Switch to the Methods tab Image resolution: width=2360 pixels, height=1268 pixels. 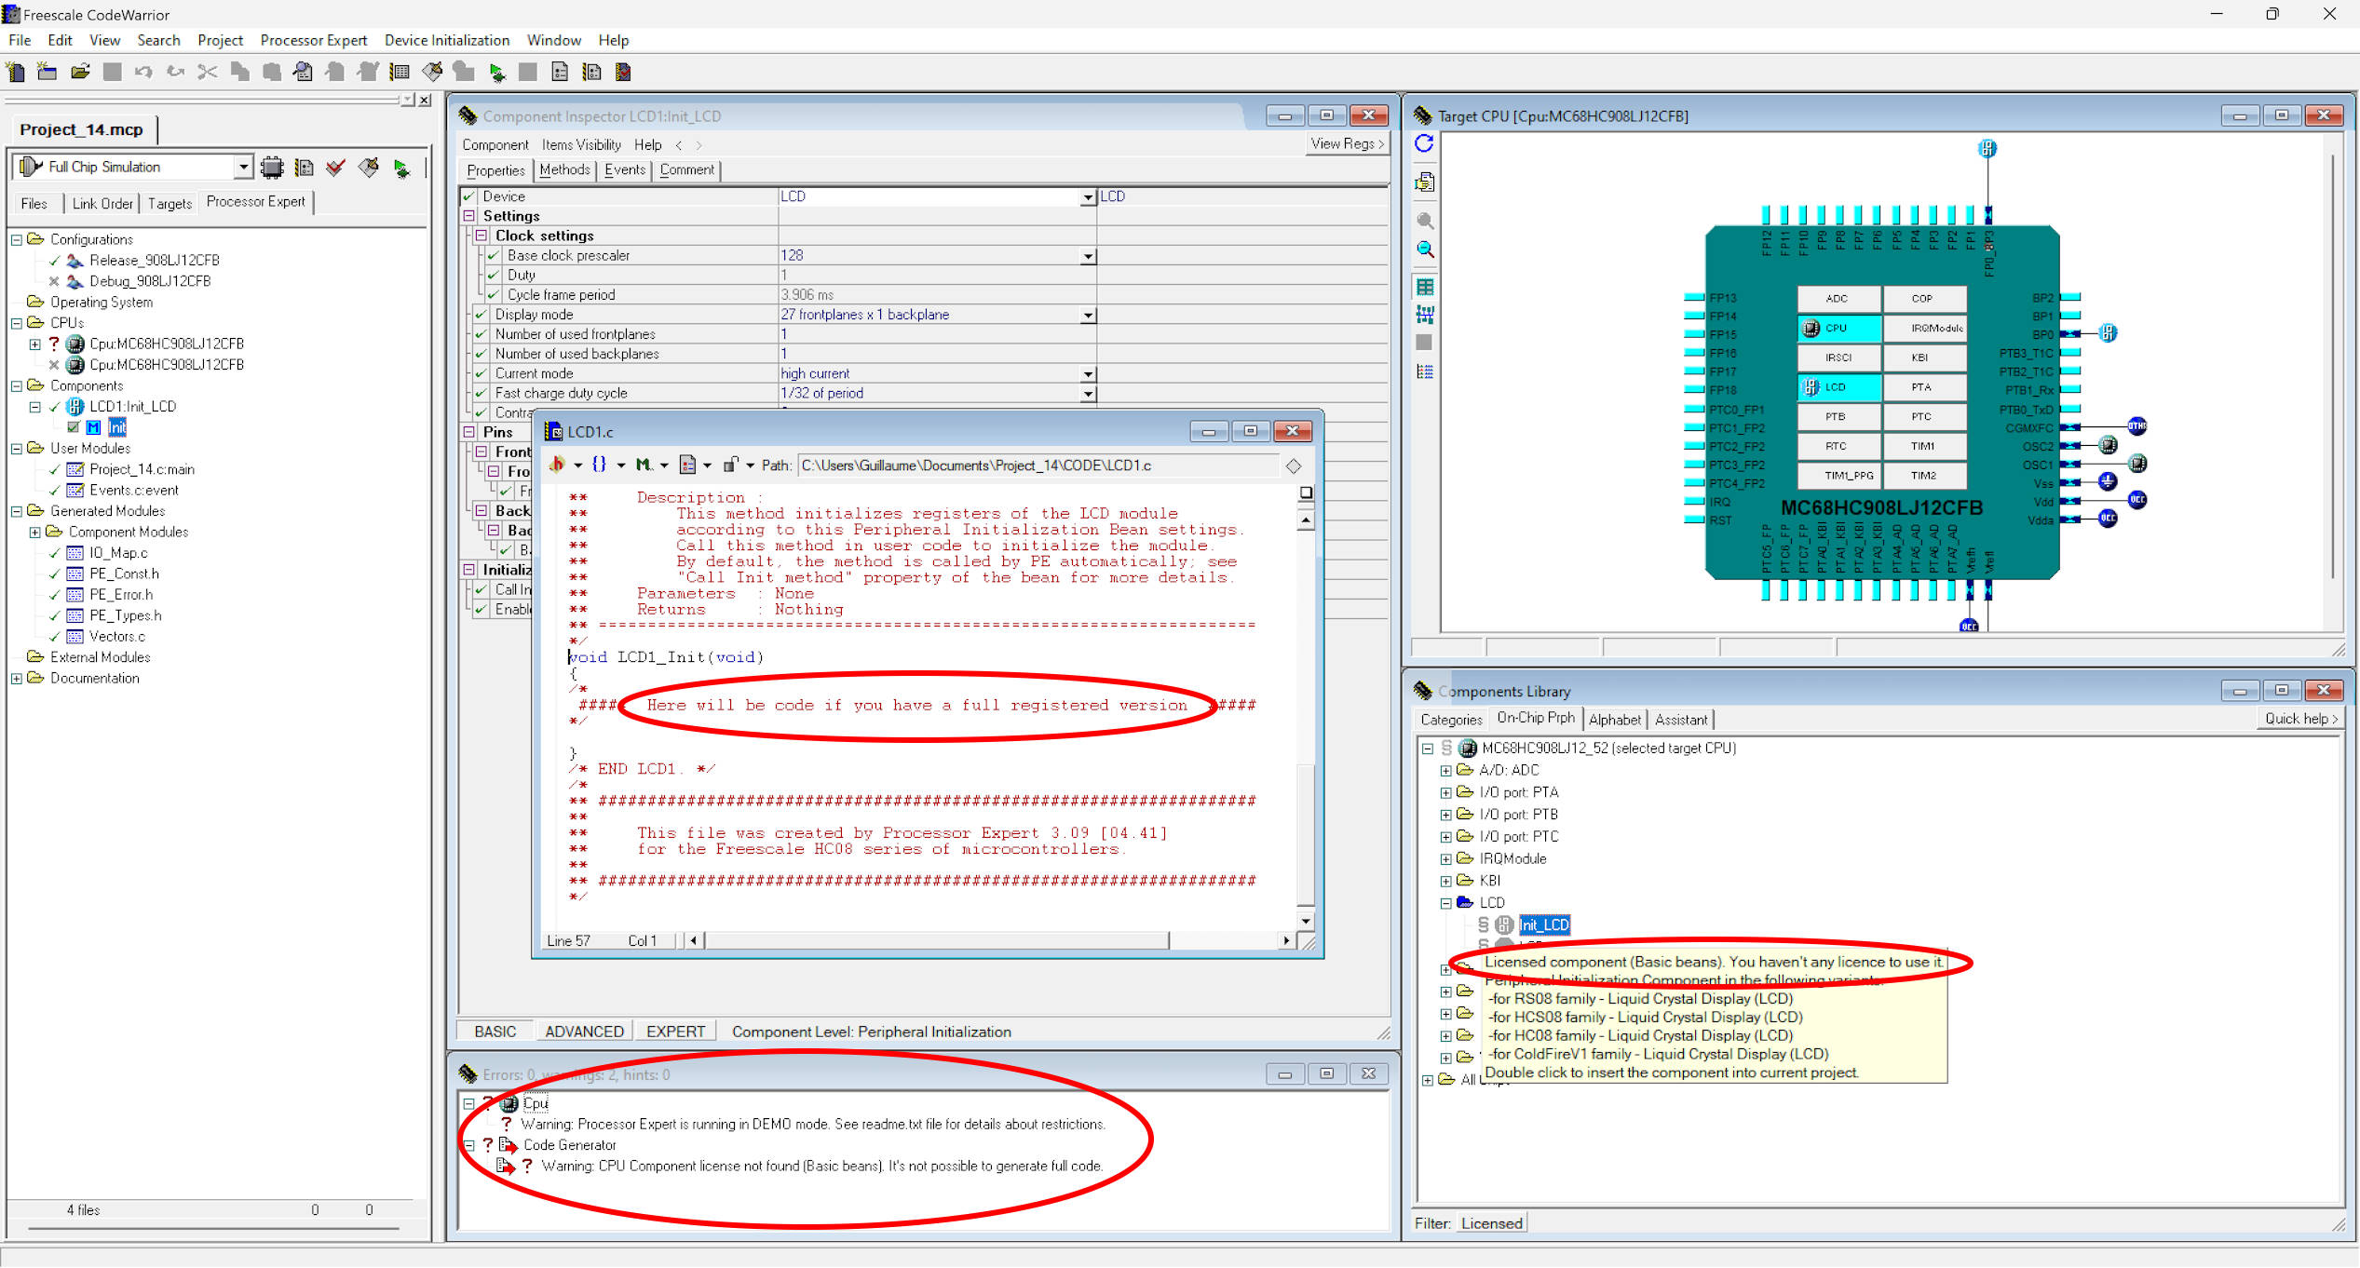(x=564, y=170)
